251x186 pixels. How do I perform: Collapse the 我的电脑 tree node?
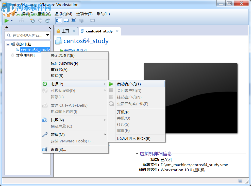click(x=8, y=44)
